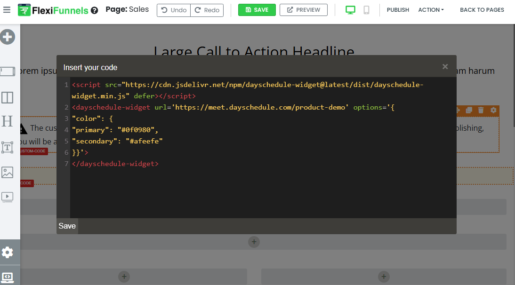The image size is (515, 285).
Task: Switch to mobile view icon
Action: pyautogui.click(x=367, y=10)
